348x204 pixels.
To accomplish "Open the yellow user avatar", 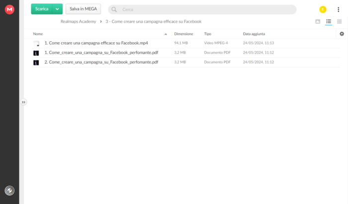I will click(323, 9).
